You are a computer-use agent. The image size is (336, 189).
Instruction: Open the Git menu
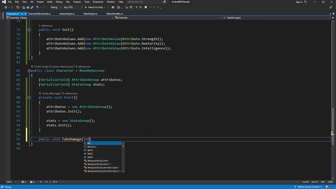tap(31, 2)
